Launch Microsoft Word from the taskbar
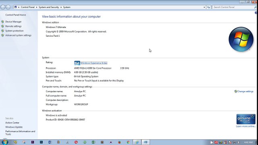Viewport: 258px width, 145px height. (x=50, y=142)
